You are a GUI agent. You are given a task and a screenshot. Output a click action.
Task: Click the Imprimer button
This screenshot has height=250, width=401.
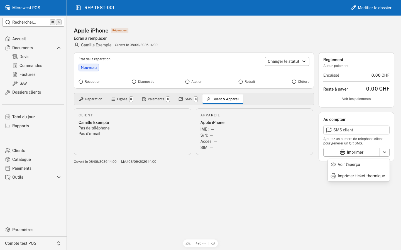[351, 152]
